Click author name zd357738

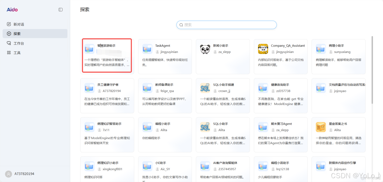(283, 91)
